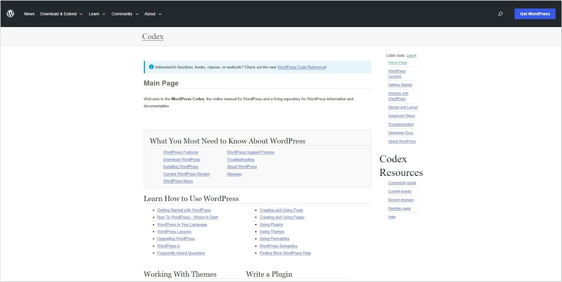
Task: Open the Glossary link
Action: coord(234,174)
